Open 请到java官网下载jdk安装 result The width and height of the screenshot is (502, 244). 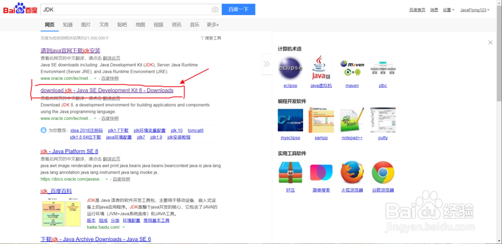[x=70, y=51]
